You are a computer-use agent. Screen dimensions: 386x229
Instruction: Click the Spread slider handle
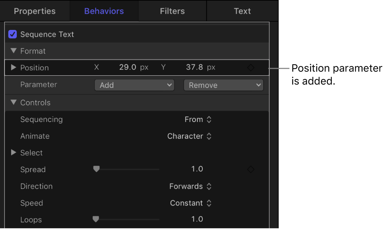click(96, 169)
